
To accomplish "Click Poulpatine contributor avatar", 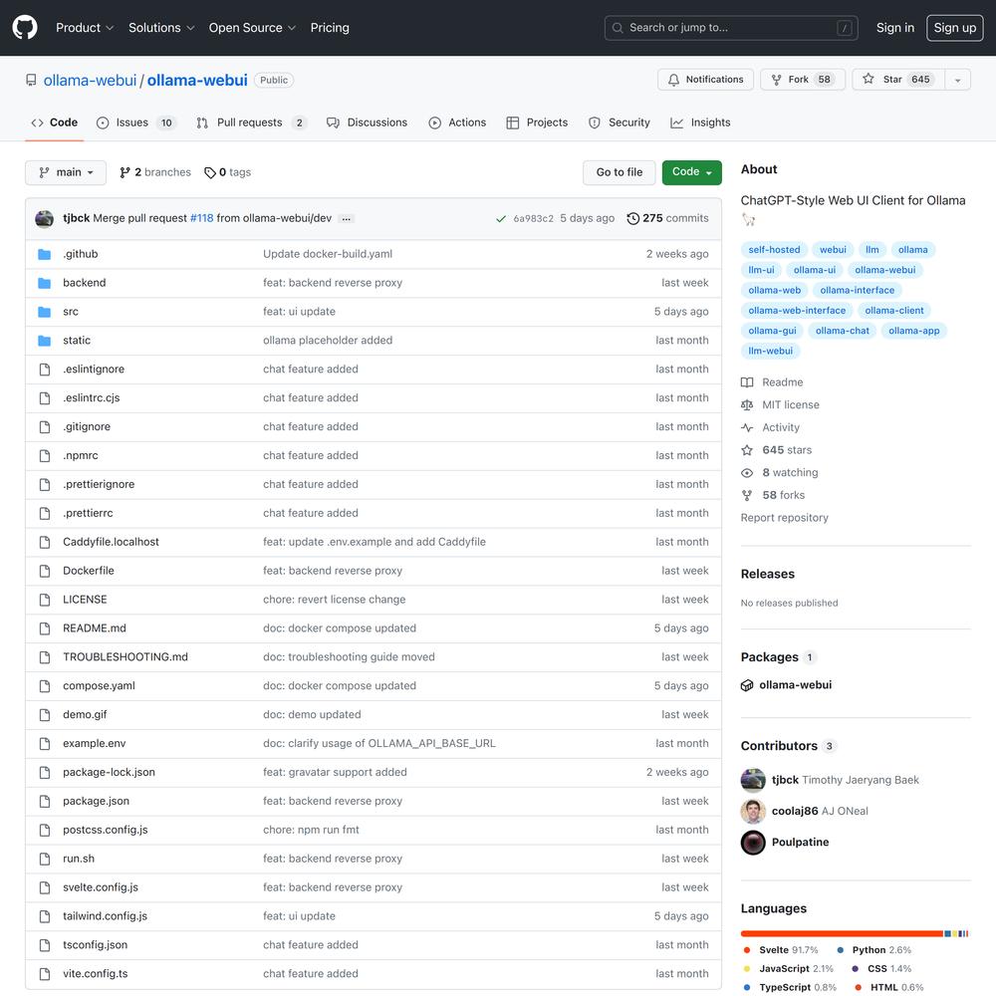I will 753,843.
